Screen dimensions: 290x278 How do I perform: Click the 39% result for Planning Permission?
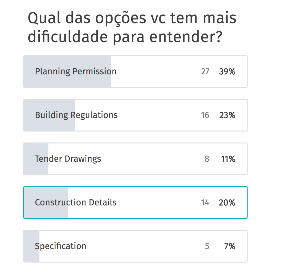coord(227,72)
